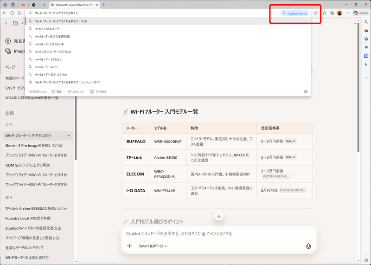Image resolution: width=371 pixels, height=265 pixels.
Task: Open the Imagine item in sidebar
Action: pos(15,51)
